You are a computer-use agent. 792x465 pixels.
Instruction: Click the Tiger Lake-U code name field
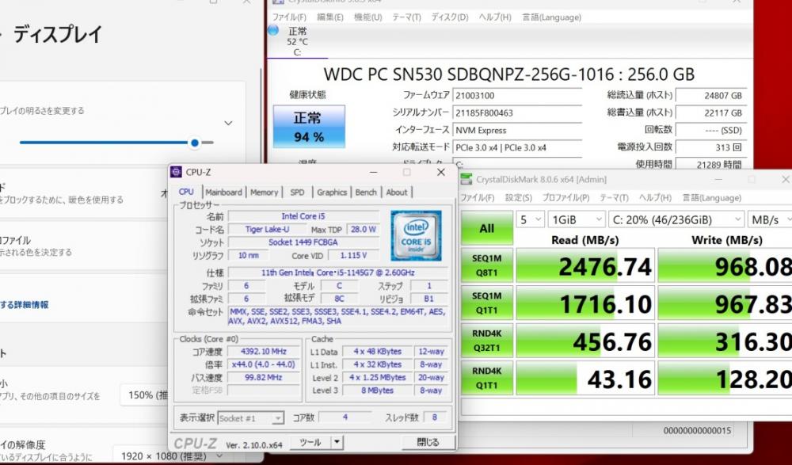coord(268,229)
